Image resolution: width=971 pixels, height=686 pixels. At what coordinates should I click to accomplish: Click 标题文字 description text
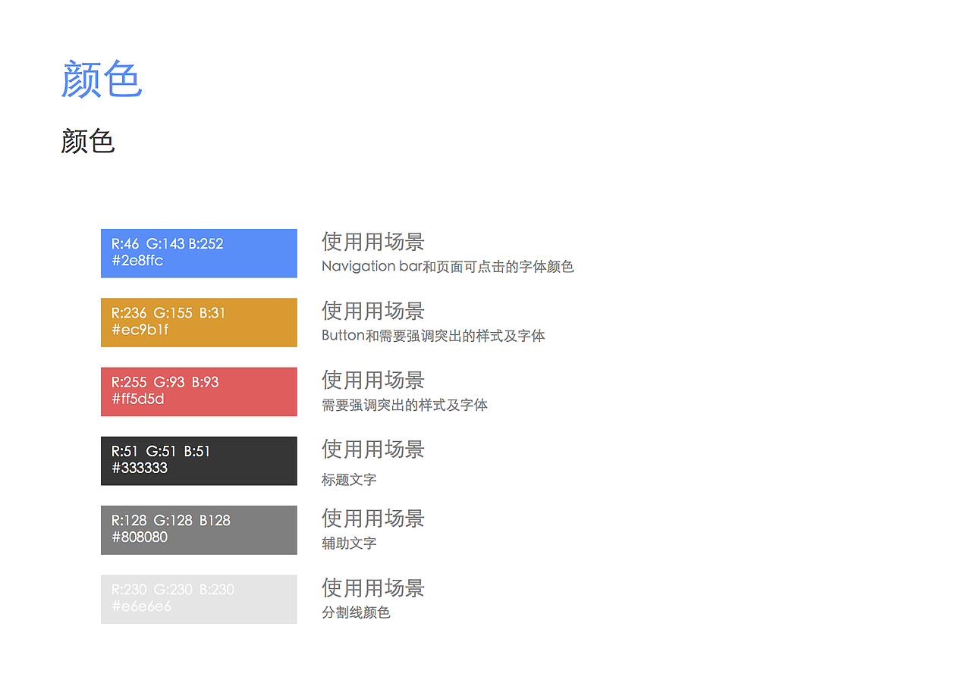coord(348,480)
